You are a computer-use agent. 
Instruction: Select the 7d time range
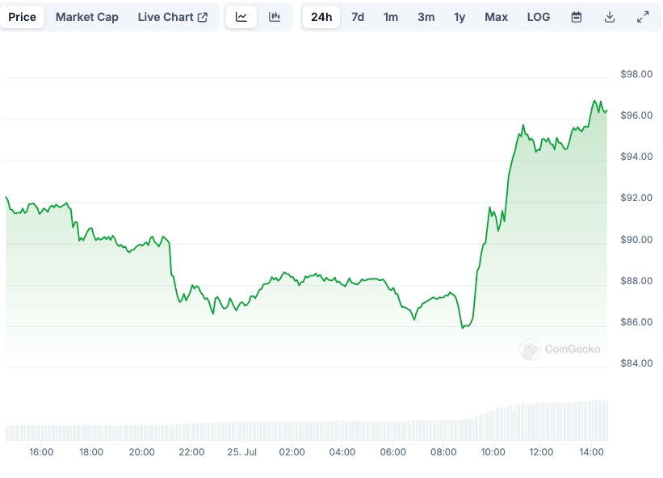click(x=358, y=17)
